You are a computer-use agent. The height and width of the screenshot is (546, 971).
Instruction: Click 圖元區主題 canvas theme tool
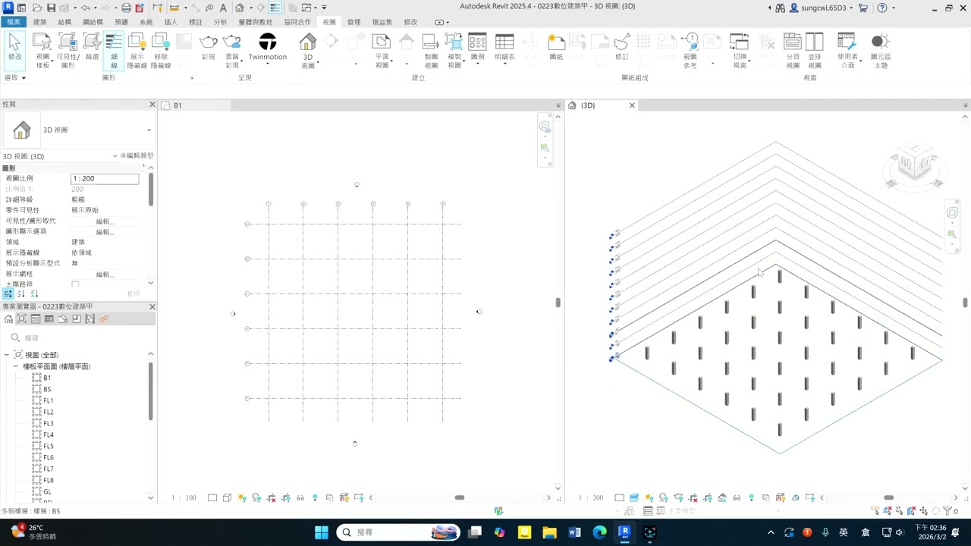click(x=879, y=50)
